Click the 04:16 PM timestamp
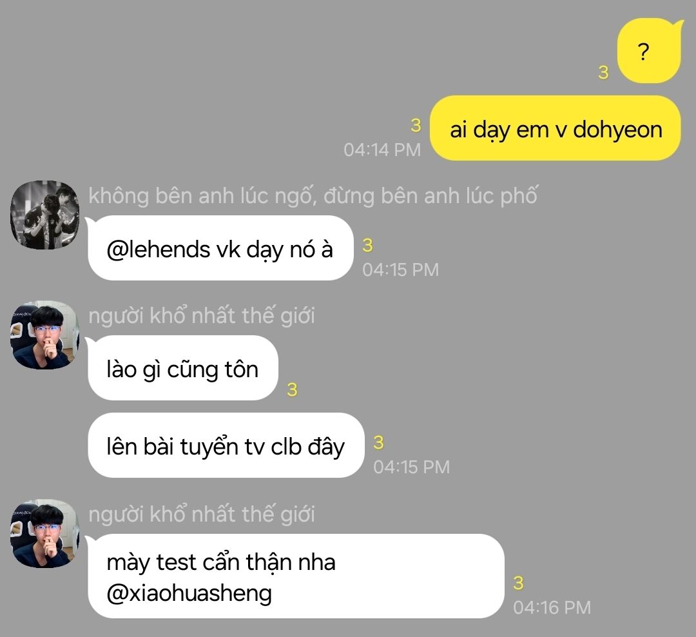This screenshot has width=696, height=637. point(552,607)
